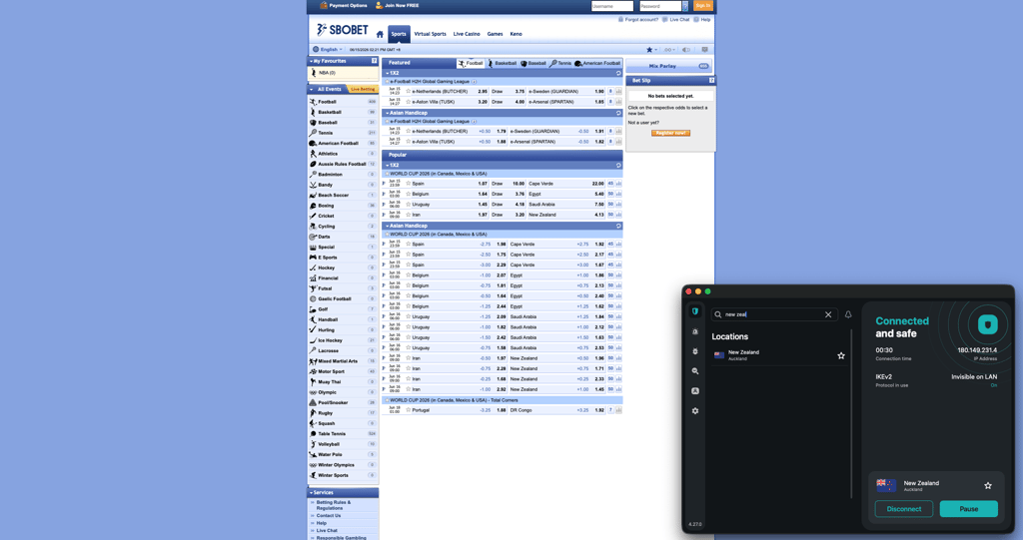Open the VPN notifications bell

tap(848, 314)
